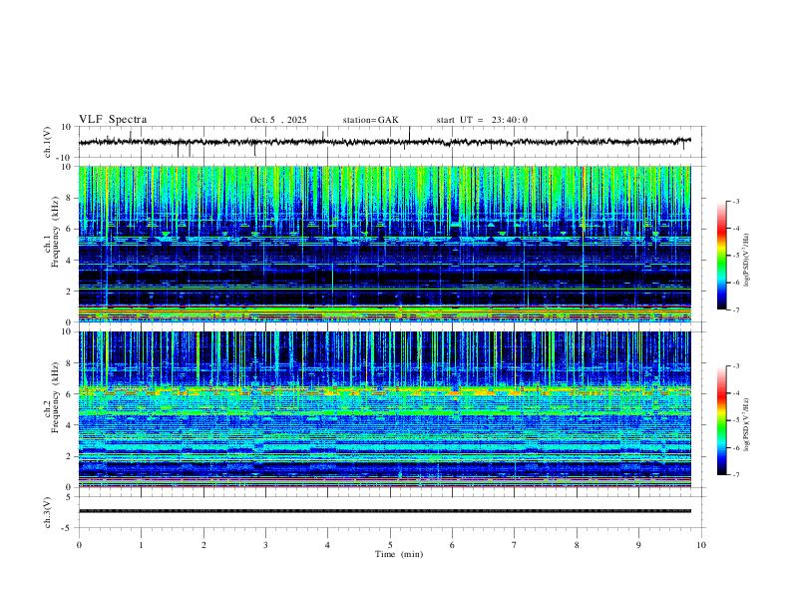Click the ch.1 spectrogram color scale bar

pyautogui.click(x=721, y=256)
